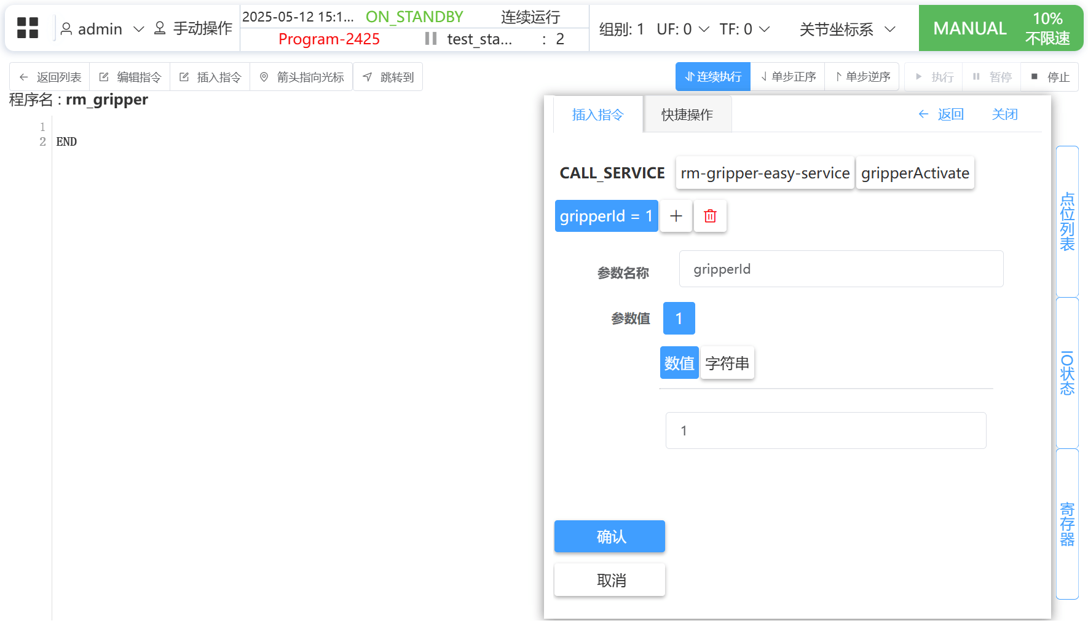Open the 点位列表 side tab

(1067, 221)
